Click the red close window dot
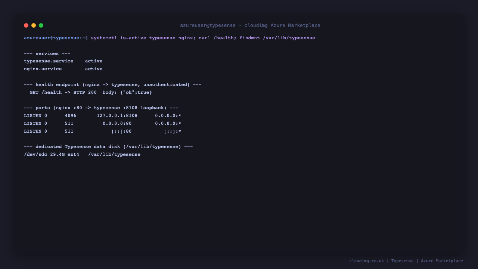Viewport: 478px width, 269px height. 26,25
